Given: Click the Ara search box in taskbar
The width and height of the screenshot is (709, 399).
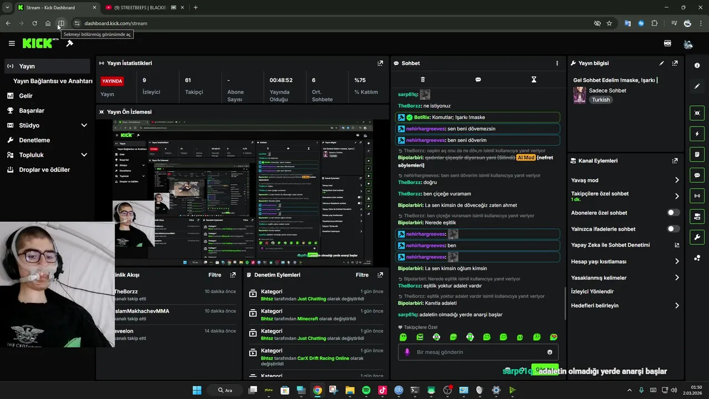Looking at the screenshot, I should (x=225, y=390).
